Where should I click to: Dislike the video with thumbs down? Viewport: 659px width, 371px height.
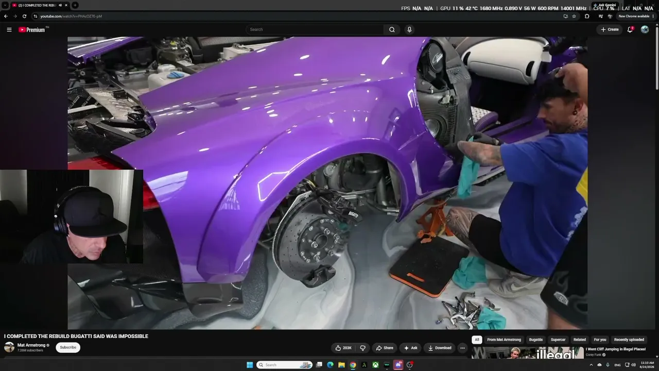tap(362, 348)
